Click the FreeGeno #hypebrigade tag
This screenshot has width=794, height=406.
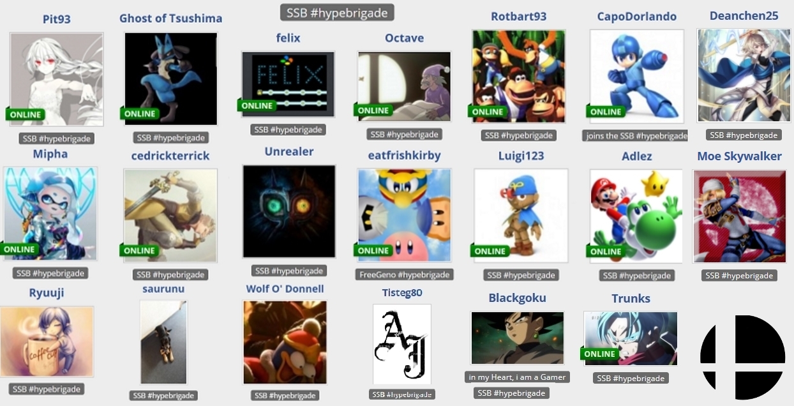405,274
